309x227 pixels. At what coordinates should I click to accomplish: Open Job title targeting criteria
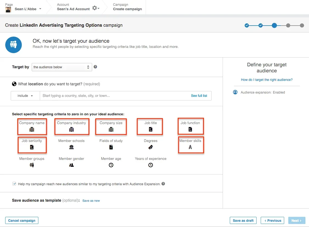(x=150, y=126)
